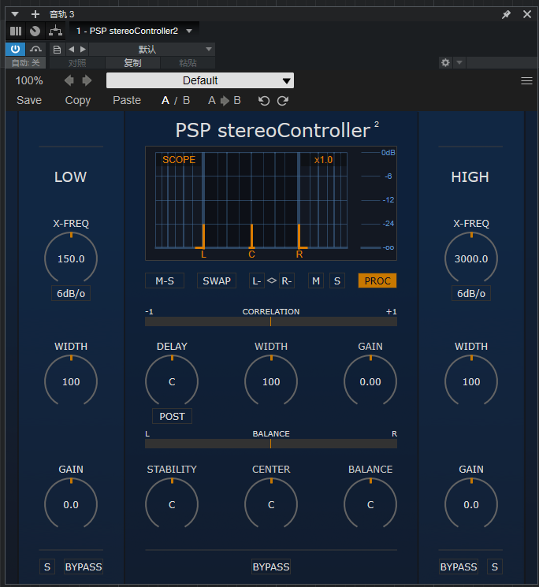Go to previous host preset arrow
The height and width of the screenshot is (587, 539).
[71, 49]
